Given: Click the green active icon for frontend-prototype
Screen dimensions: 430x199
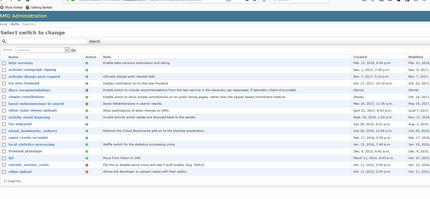Looking at the screenshot, I should (87, 152).
